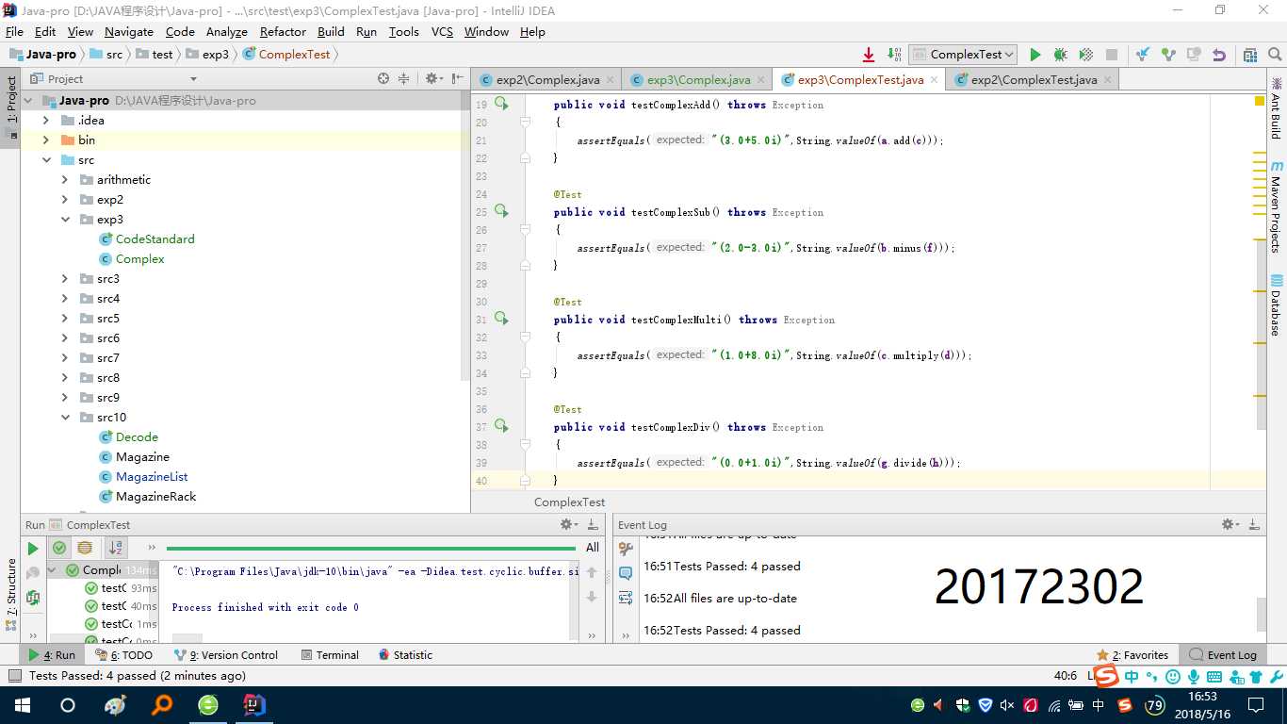Click the Event Log wrench settings icon

coord(626,548)
